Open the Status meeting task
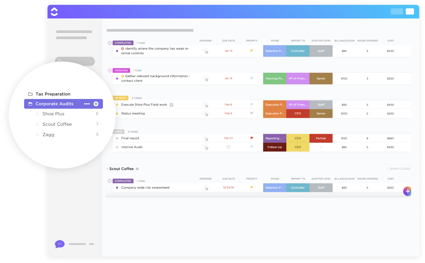The image size is (425, 263). coord(133,114)
